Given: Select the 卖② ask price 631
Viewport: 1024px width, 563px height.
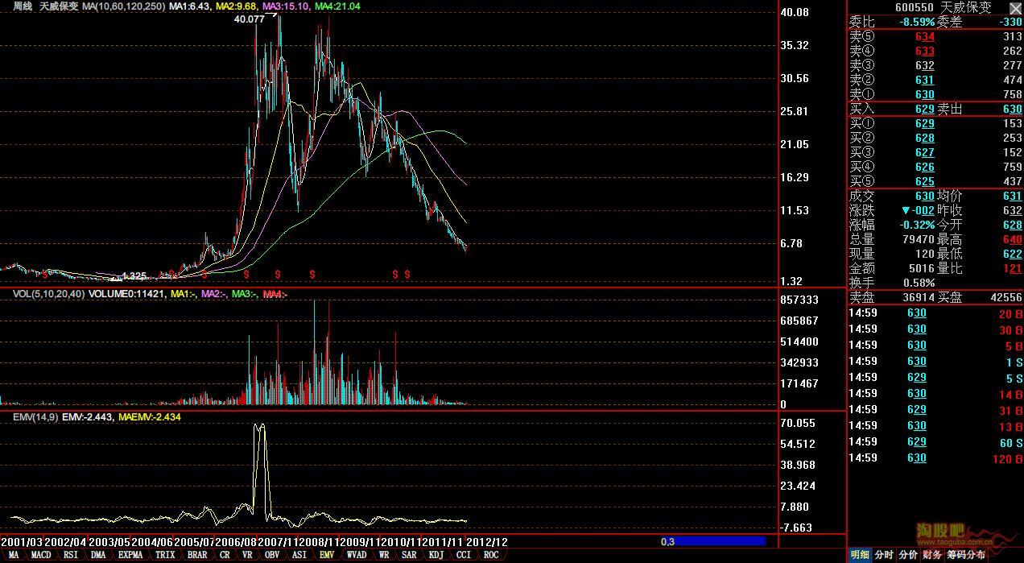Looking at the screenshot, I should (x=925, y=80).
